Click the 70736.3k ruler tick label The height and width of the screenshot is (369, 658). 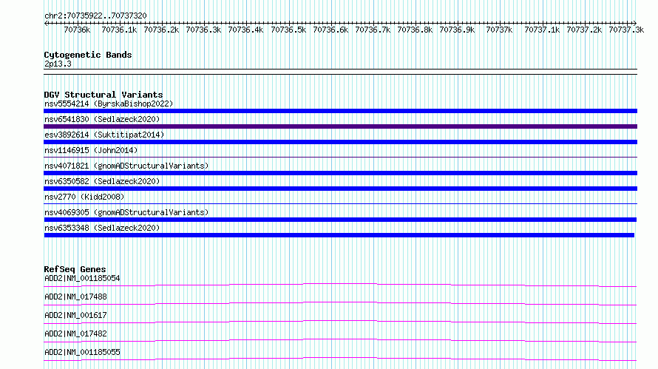pyautogui.click(x=203, y=30)
